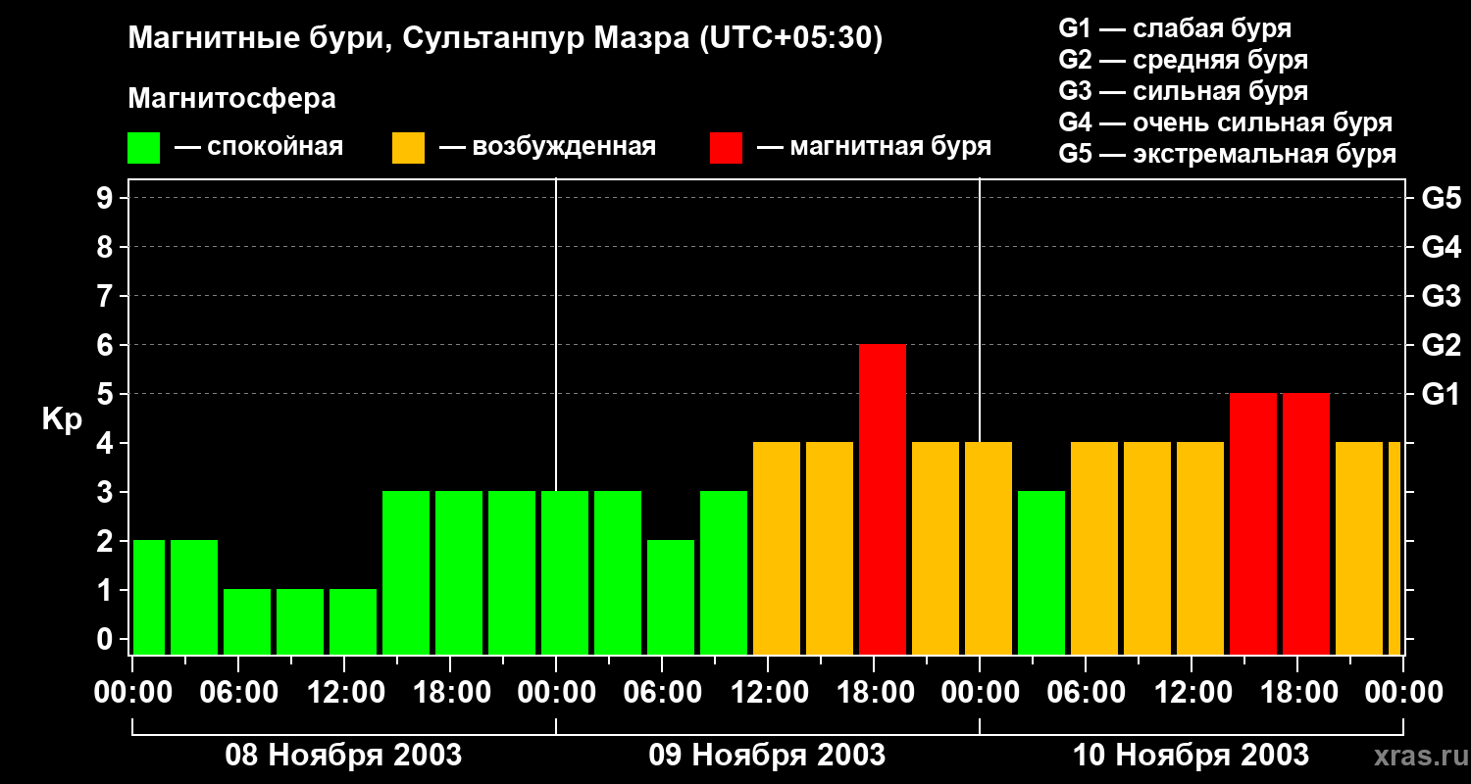Click the 18:00 time label for 08 November
Image resolution: width=1471 pixels, height=784 pixels.
[x=450, y=693]
